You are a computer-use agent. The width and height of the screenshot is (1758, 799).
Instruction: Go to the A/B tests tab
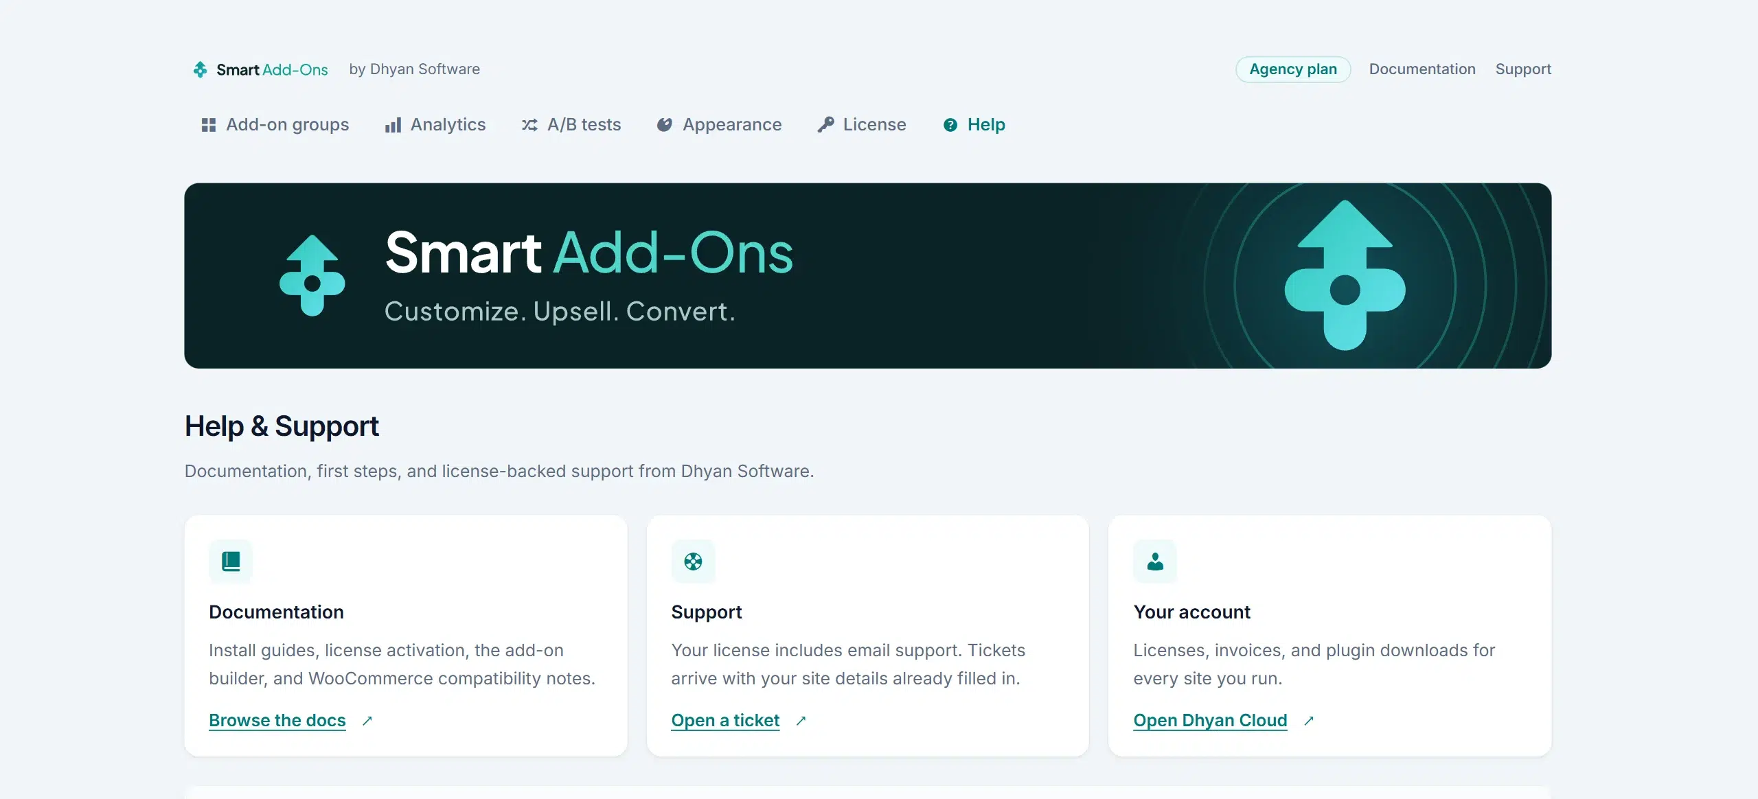(x=571, y=125)
